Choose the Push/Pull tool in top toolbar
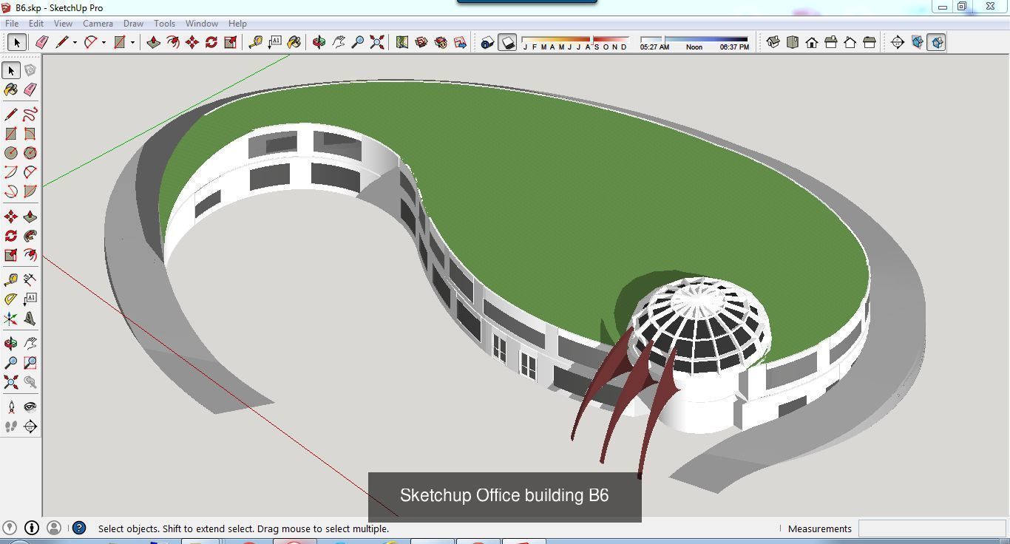 tap(153, 42)
